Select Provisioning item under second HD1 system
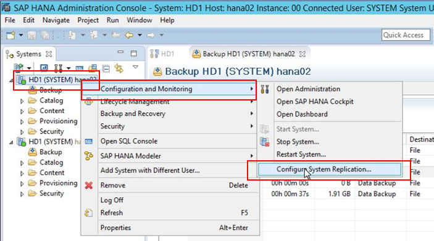The width and height of the screenshot is (434, 241). [59, 183]
